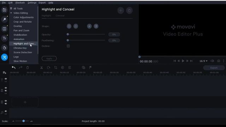The width and height of the screenshot is (226, 127).
Task: Click the Split scissors icon
Action: click(42, 67)
